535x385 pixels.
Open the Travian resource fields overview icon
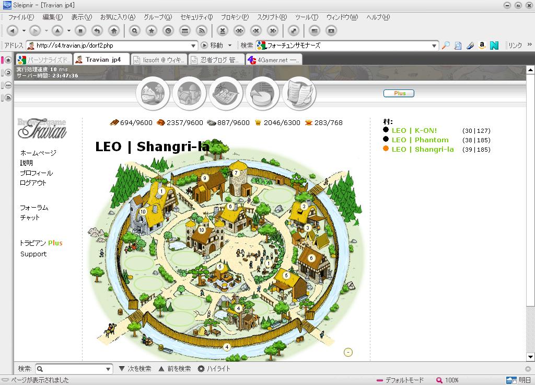(x=153, y=93)
